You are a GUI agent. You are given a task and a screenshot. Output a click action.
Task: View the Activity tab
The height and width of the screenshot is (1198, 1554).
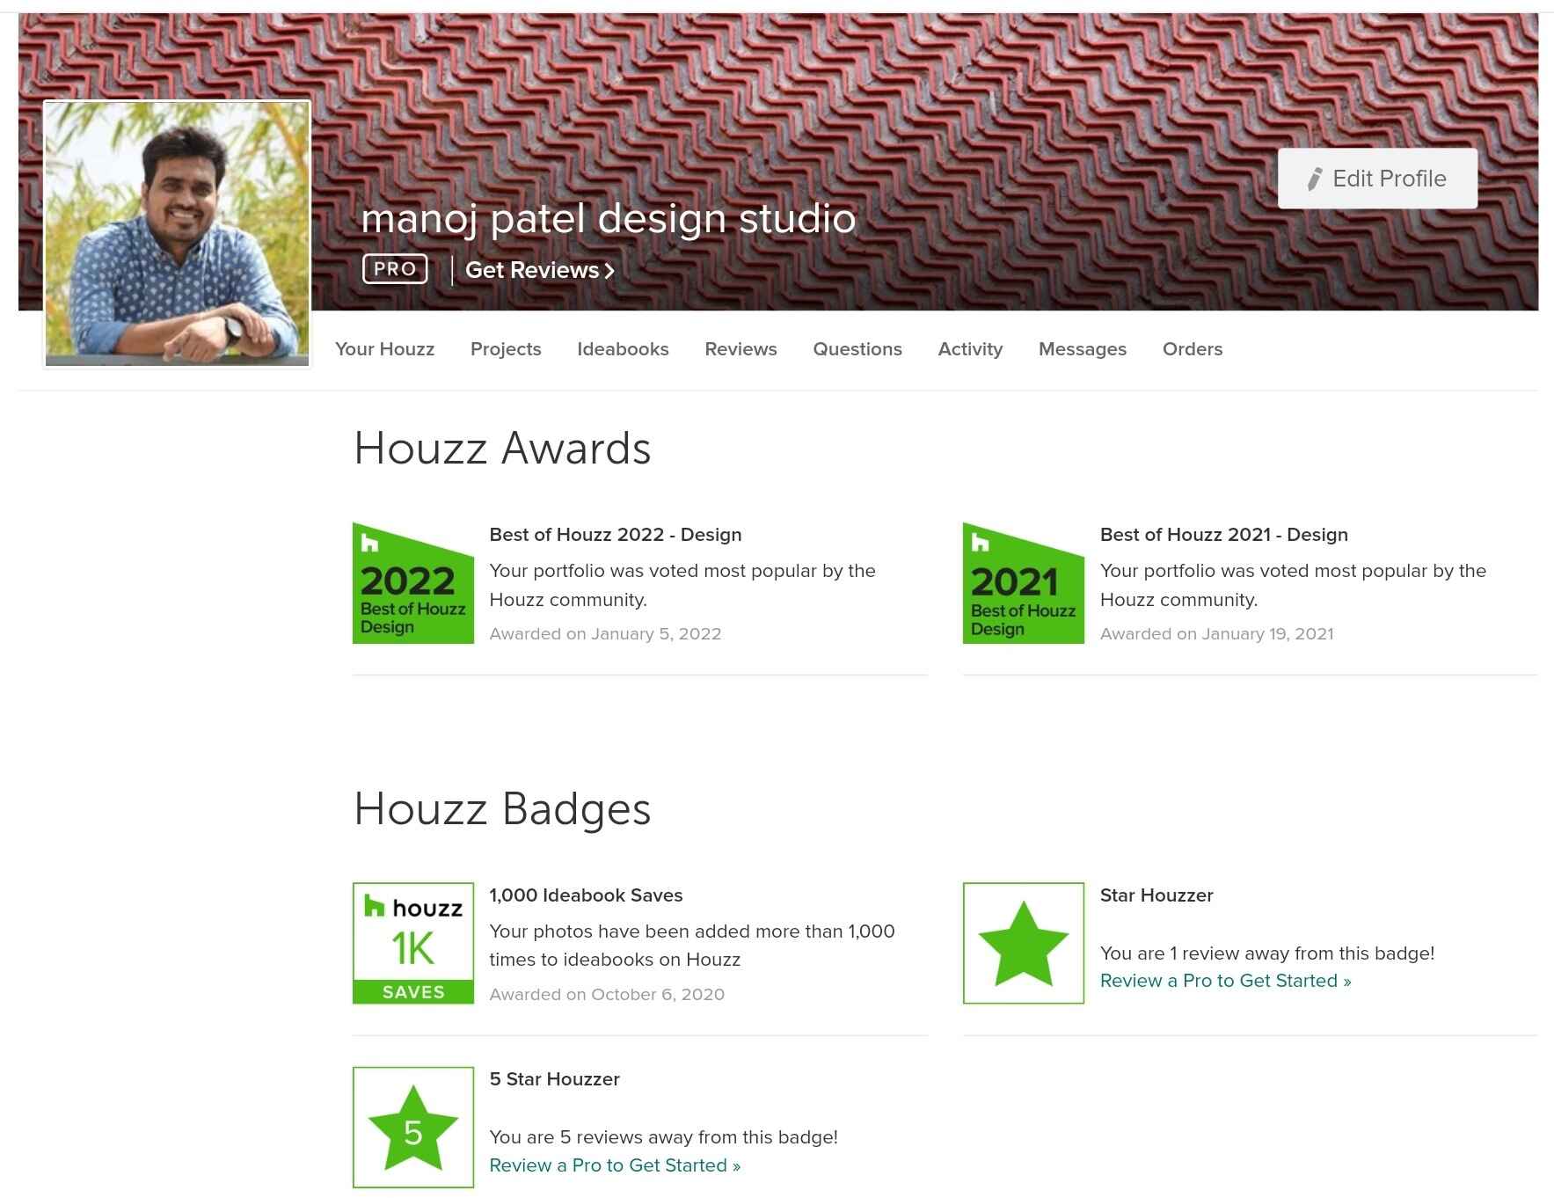tap(970, 349)
